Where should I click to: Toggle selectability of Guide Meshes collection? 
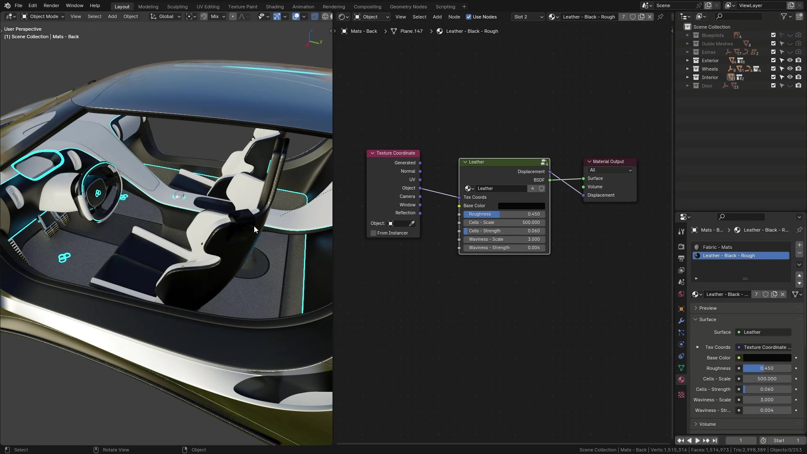tap(782, 44)
